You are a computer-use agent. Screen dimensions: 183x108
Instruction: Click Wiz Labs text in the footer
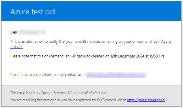(99, 93)
